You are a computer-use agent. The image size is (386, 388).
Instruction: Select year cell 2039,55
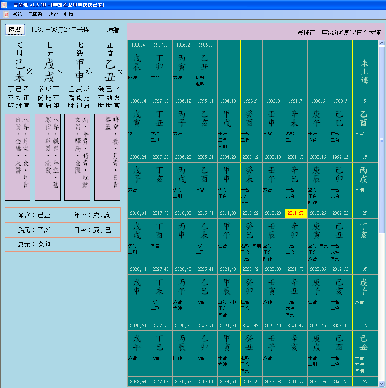click(341, 381)
